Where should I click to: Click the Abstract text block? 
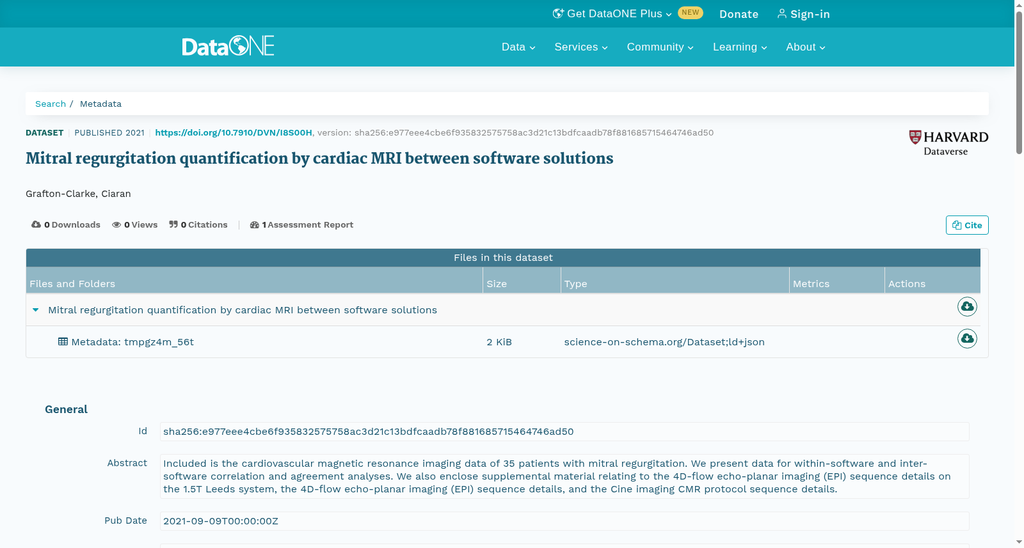pos(564,476)
